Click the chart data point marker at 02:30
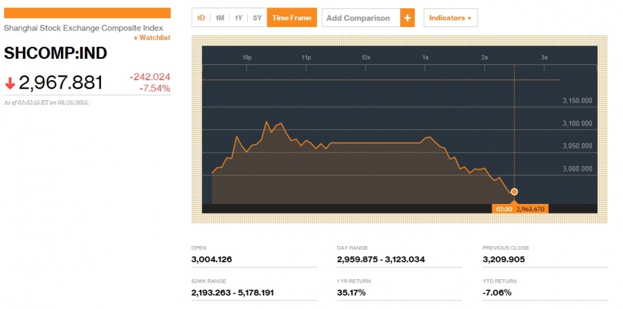 point(514,192)
